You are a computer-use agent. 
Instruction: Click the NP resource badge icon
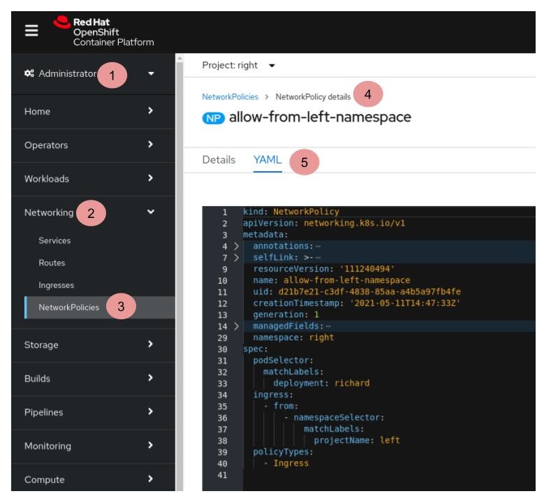[213, 117]
